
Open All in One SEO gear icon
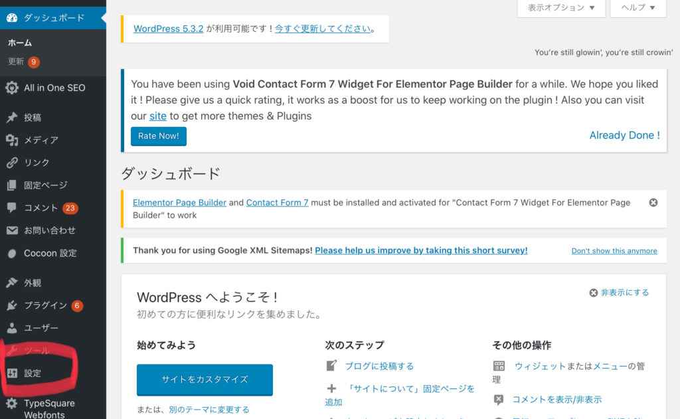[12, 88]
